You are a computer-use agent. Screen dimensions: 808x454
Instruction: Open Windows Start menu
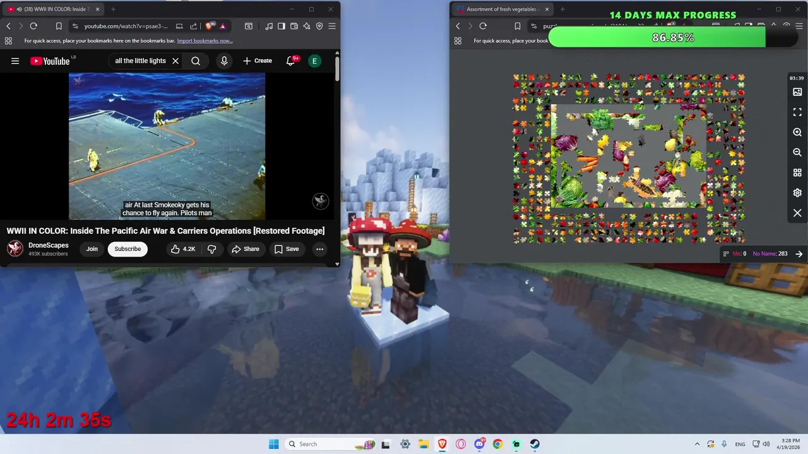273,444
